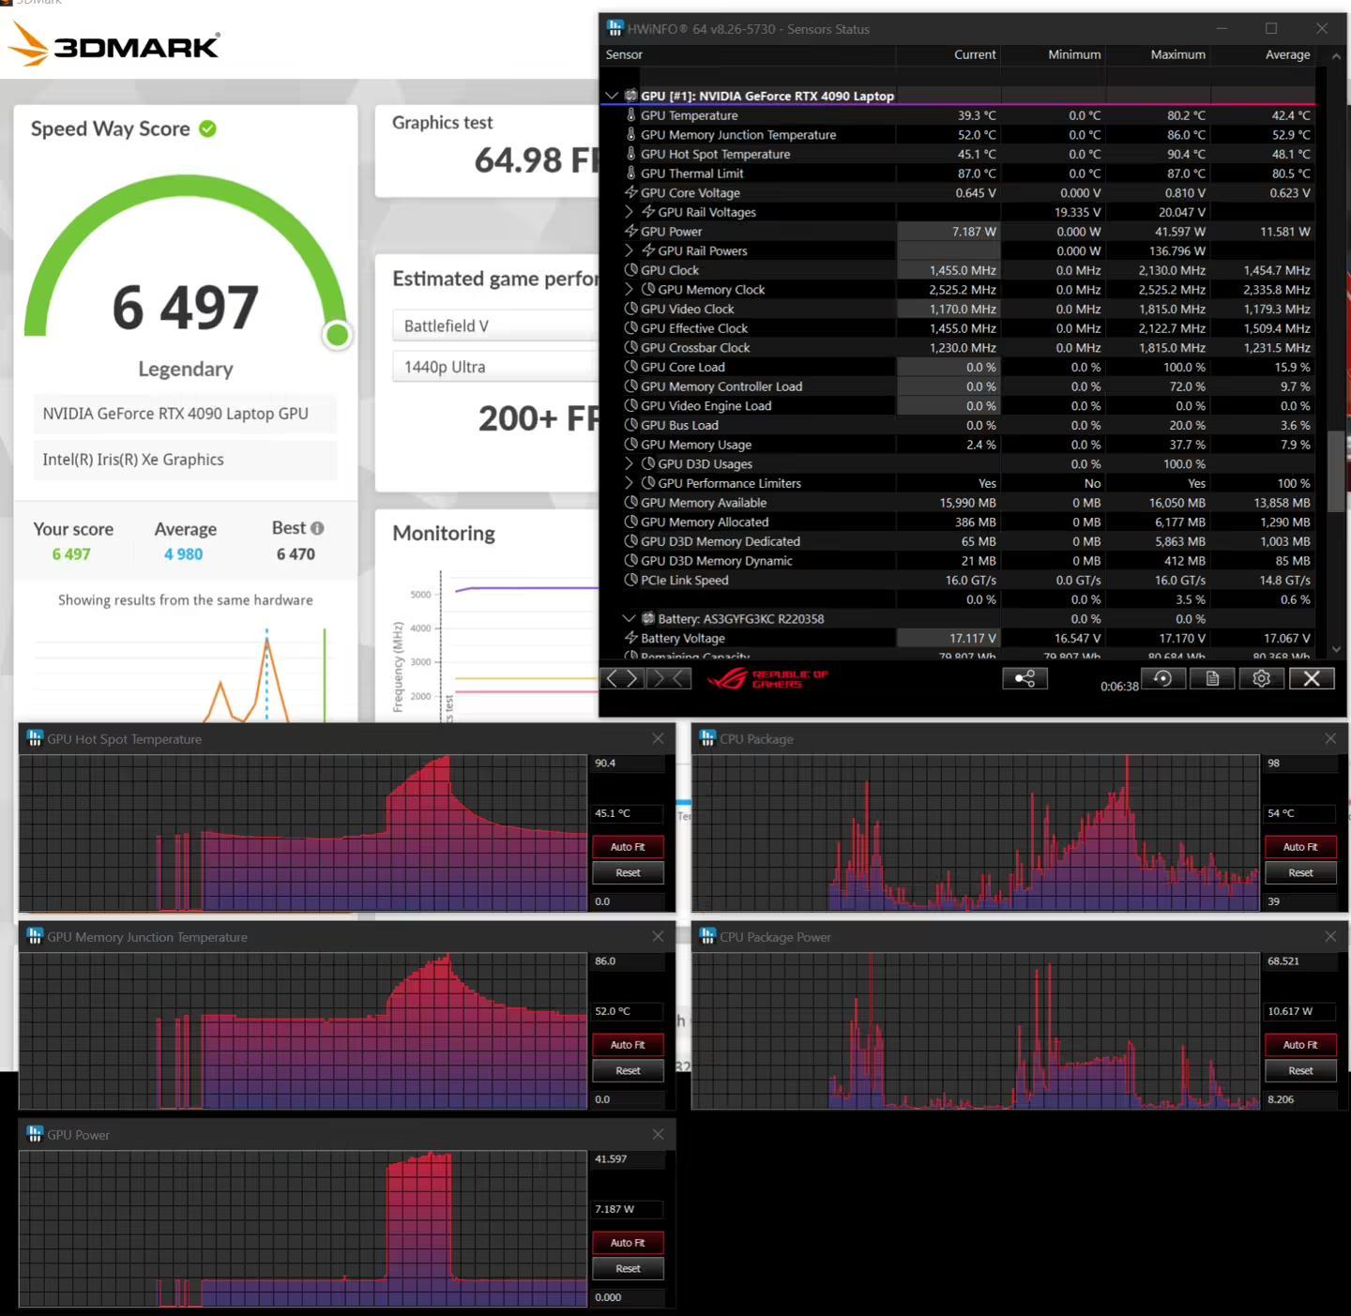1351x1316 pixels.
Task: Click the share sensors icon in HWiNFO toolbar
Action: pyautogui.click(x=1025, y=678)
